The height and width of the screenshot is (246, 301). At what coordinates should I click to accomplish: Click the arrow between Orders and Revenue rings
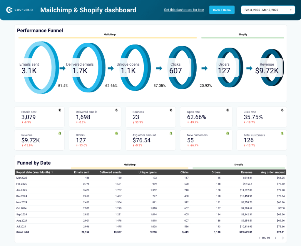coord(249,68)
